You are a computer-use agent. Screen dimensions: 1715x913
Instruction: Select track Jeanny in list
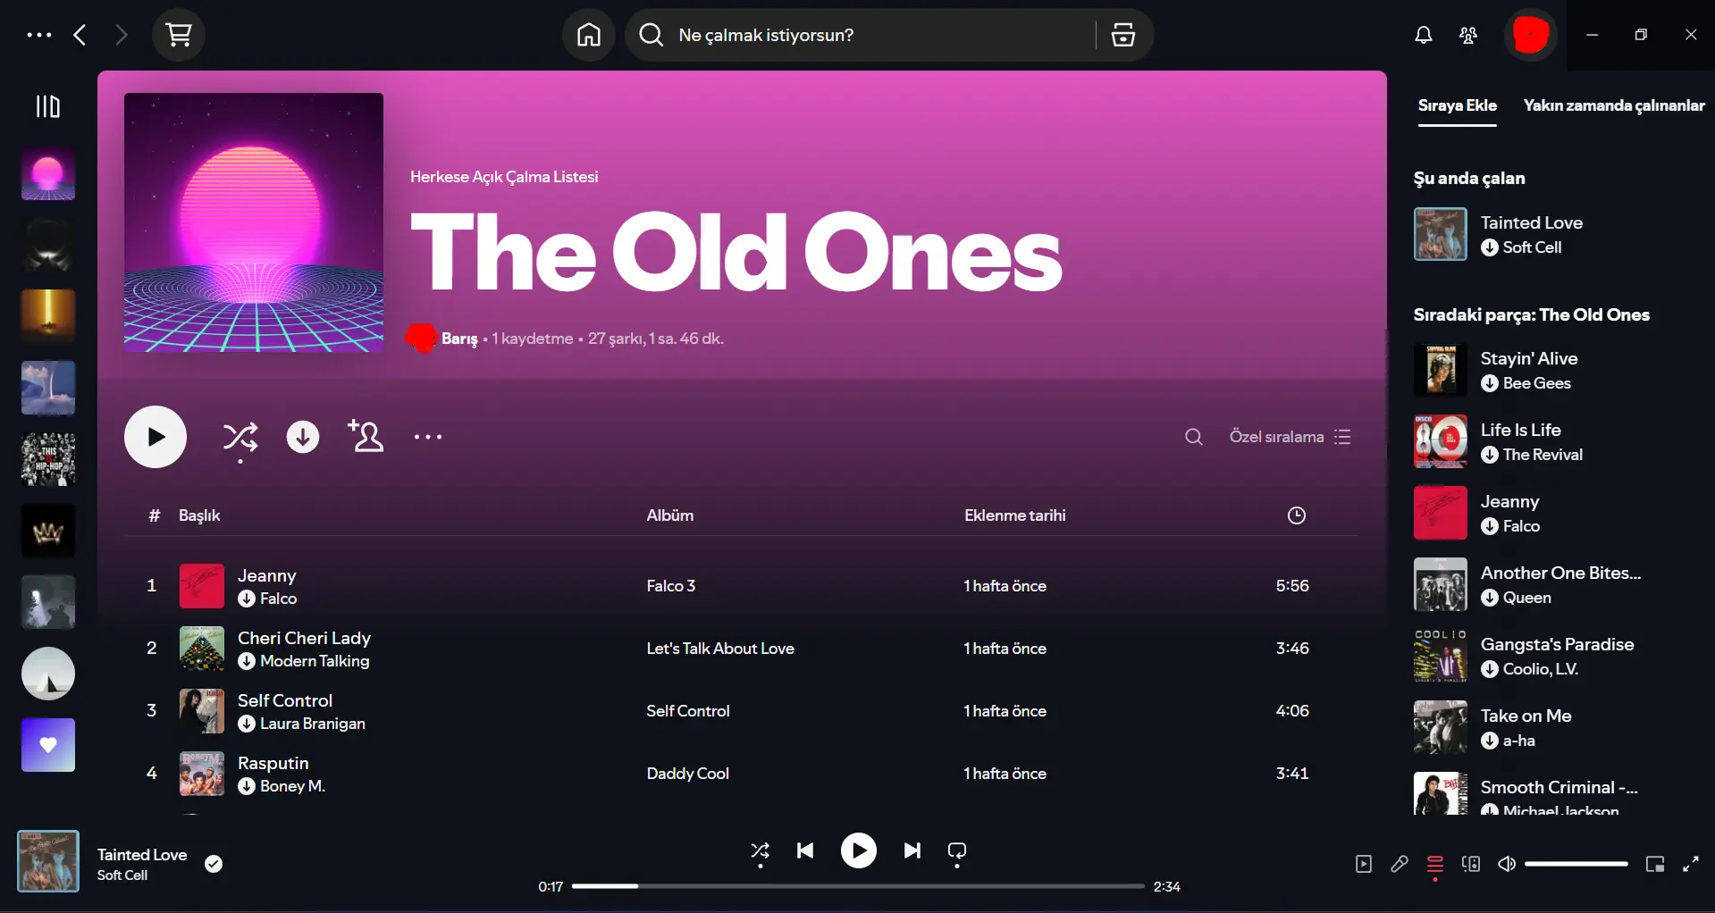tap(742, 586)
